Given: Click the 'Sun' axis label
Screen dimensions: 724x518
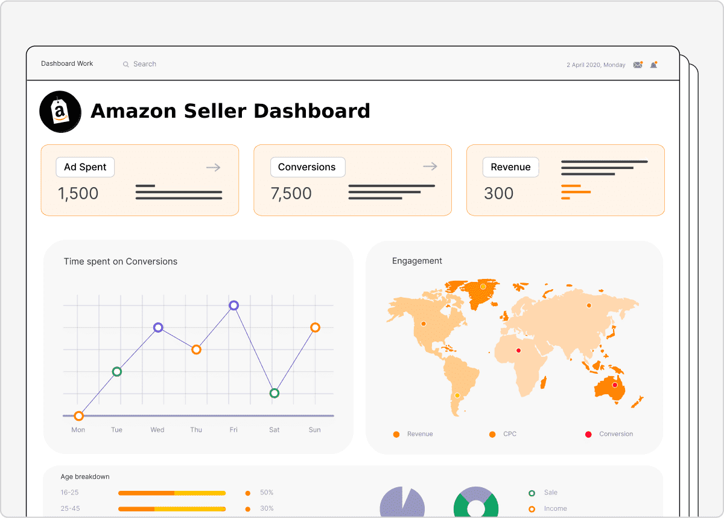Looking at the screenshot, I should click(x=315, y=430).
